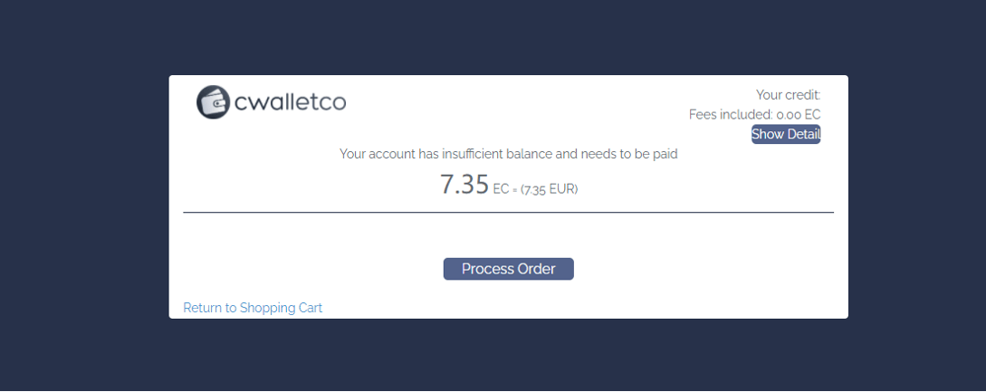Click the (7.35 EUR) conversion text
This screenshot has height=392, width=986.
550,189
